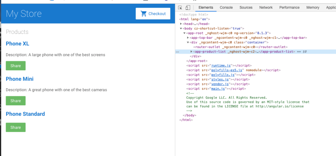
Task: Click the 'MIT-style license' comment line
Action: [x=248, y=102]
